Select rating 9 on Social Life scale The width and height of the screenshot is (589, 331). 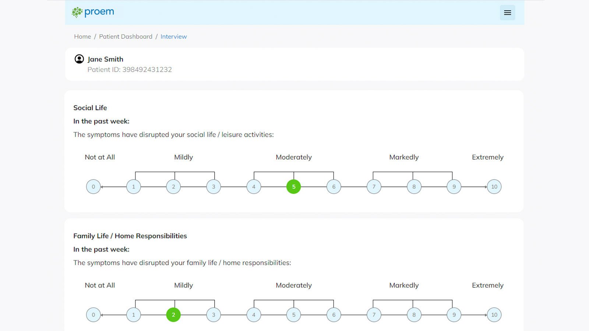[454, 186]
